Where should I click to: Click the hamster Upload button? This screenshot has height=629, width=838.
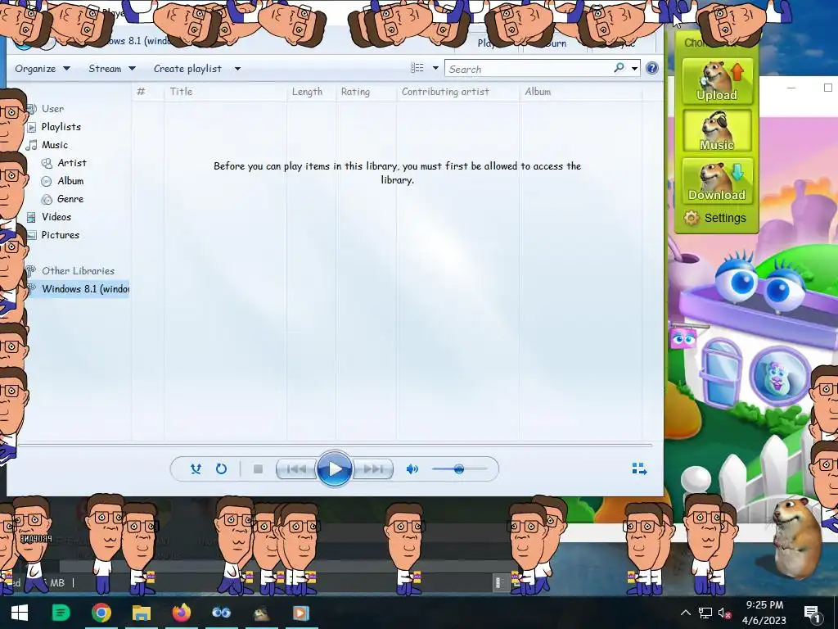click(717, 81)
